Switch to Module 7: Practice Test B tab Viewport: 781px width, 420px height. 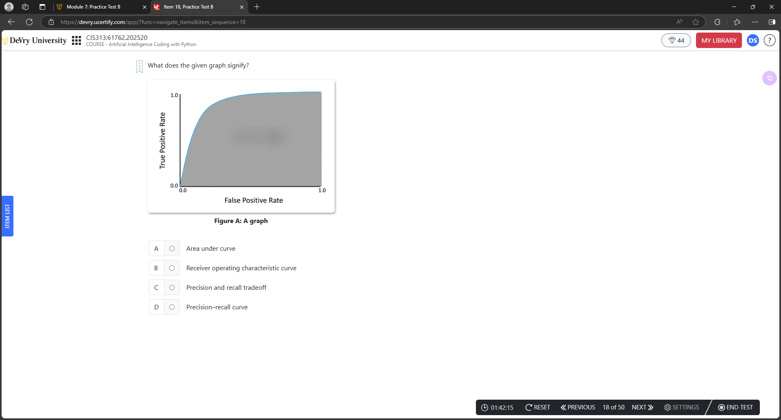[94, 7]
